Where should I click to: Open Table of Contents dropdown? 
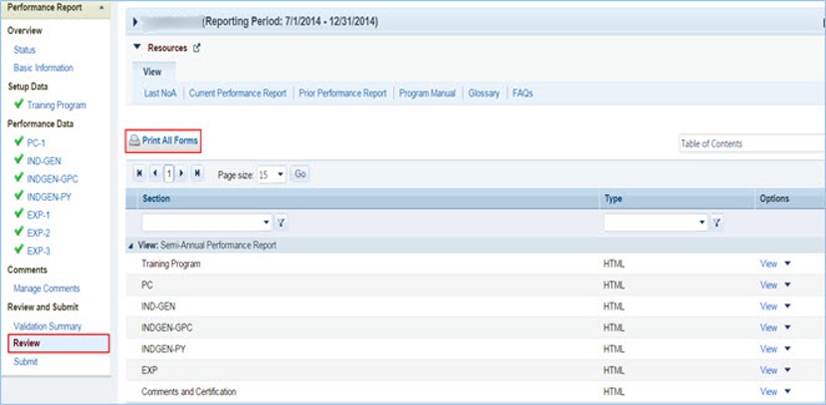(751, 144)
